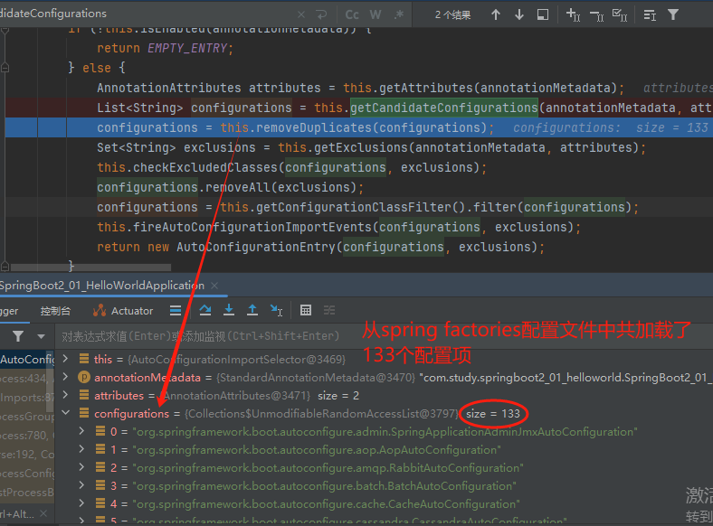Open search history in find bar

coord(321,14)
